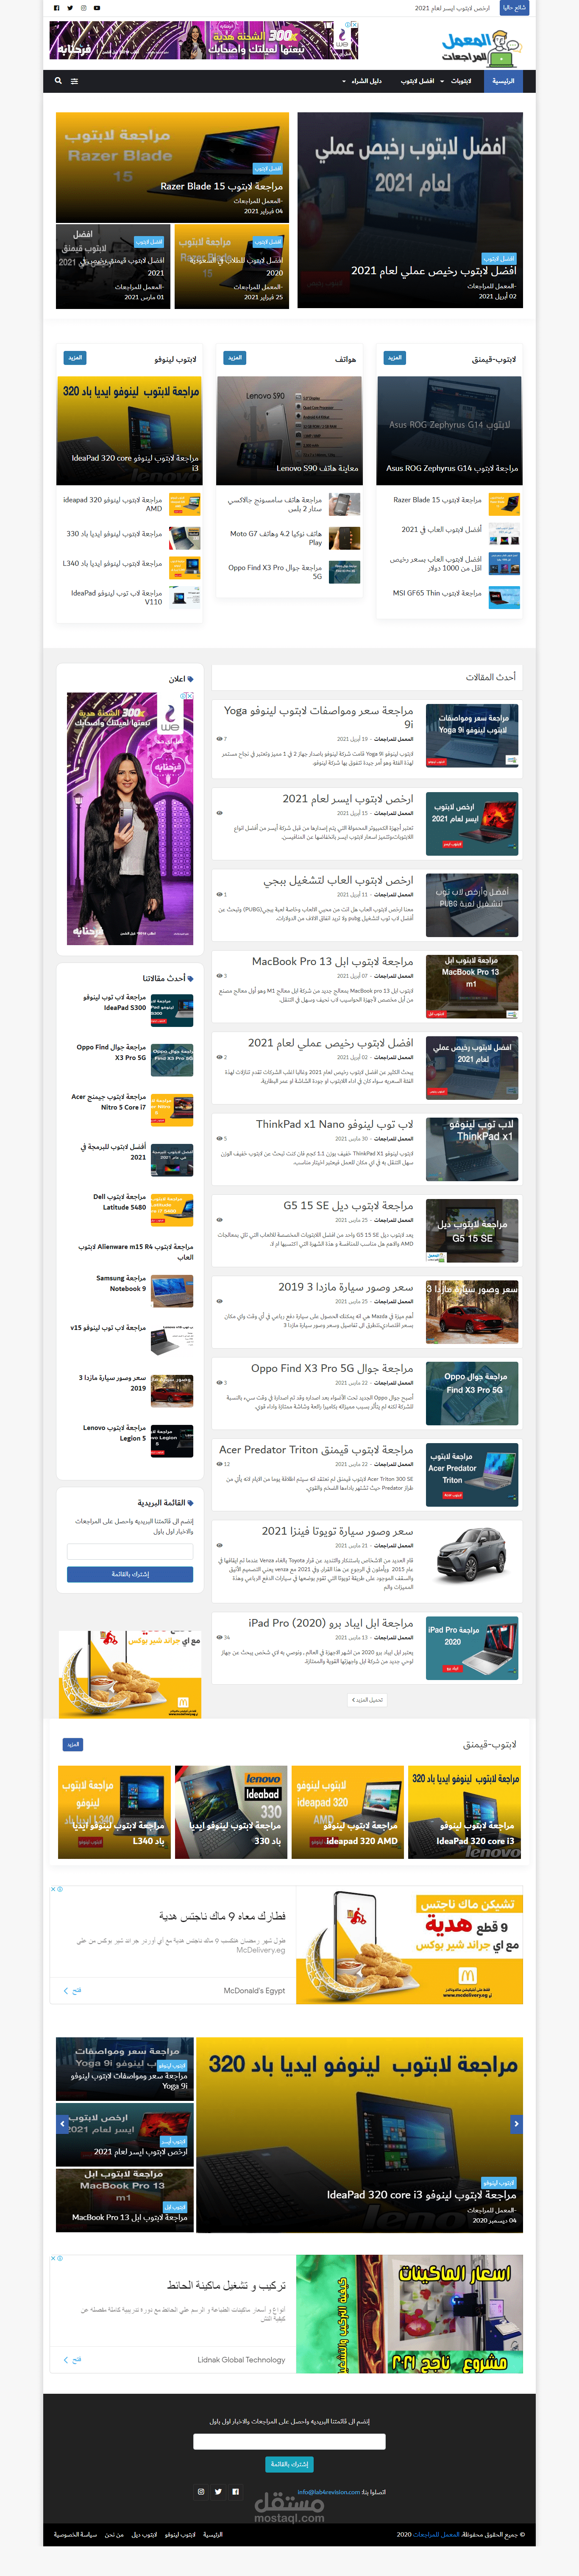Click the search magnifier icon in navbar
The width and height of the screenshot is (579, 2576).
tap(58, 81)
